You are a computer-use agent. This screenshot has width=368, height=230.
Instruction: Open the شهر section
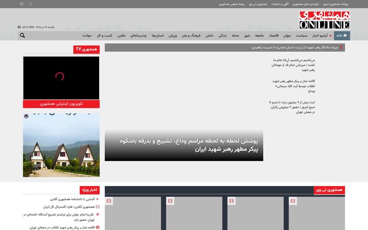(247, 36)
